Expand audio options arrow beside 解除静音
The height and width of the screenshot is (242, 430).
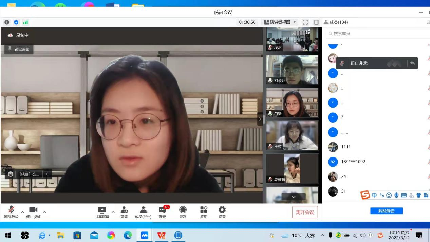[x=22, y=212]
